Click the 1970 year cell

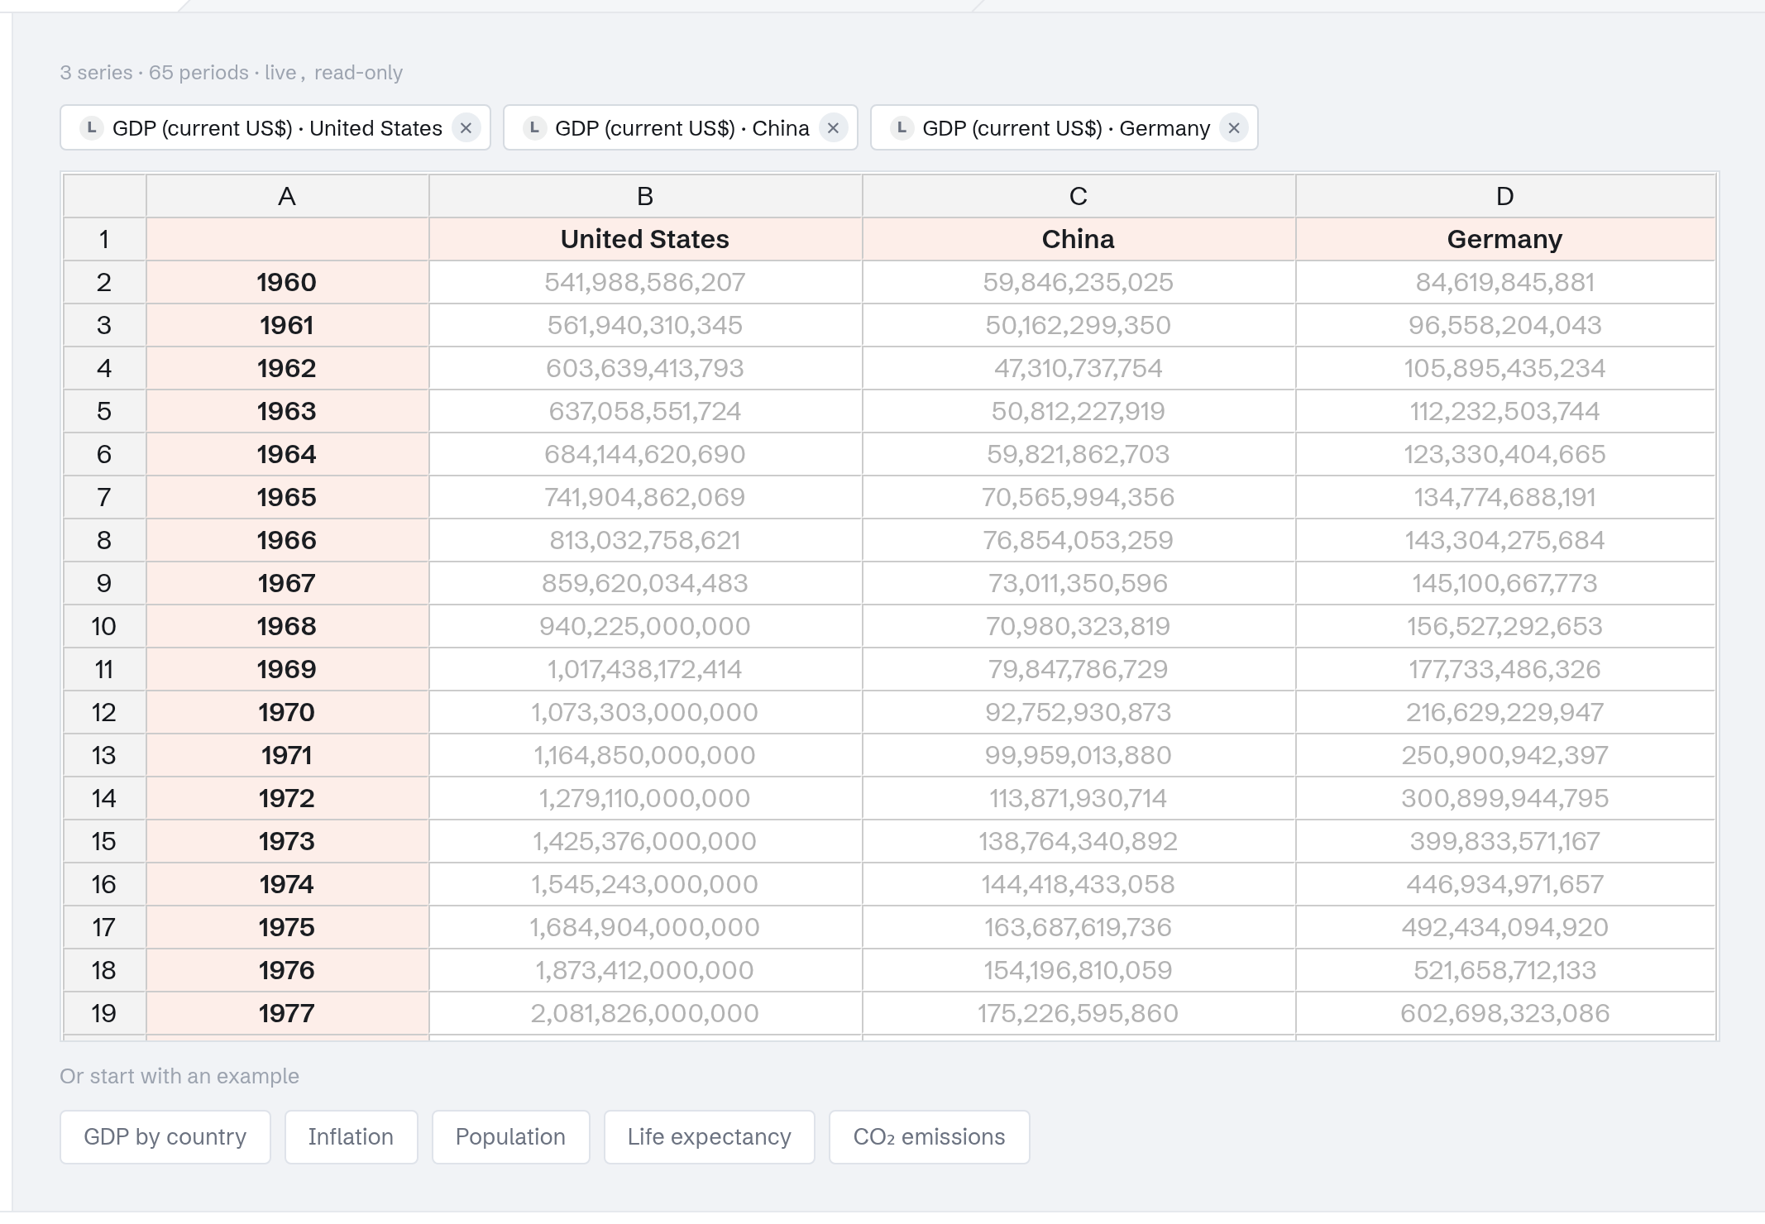(x=287, y=712)
